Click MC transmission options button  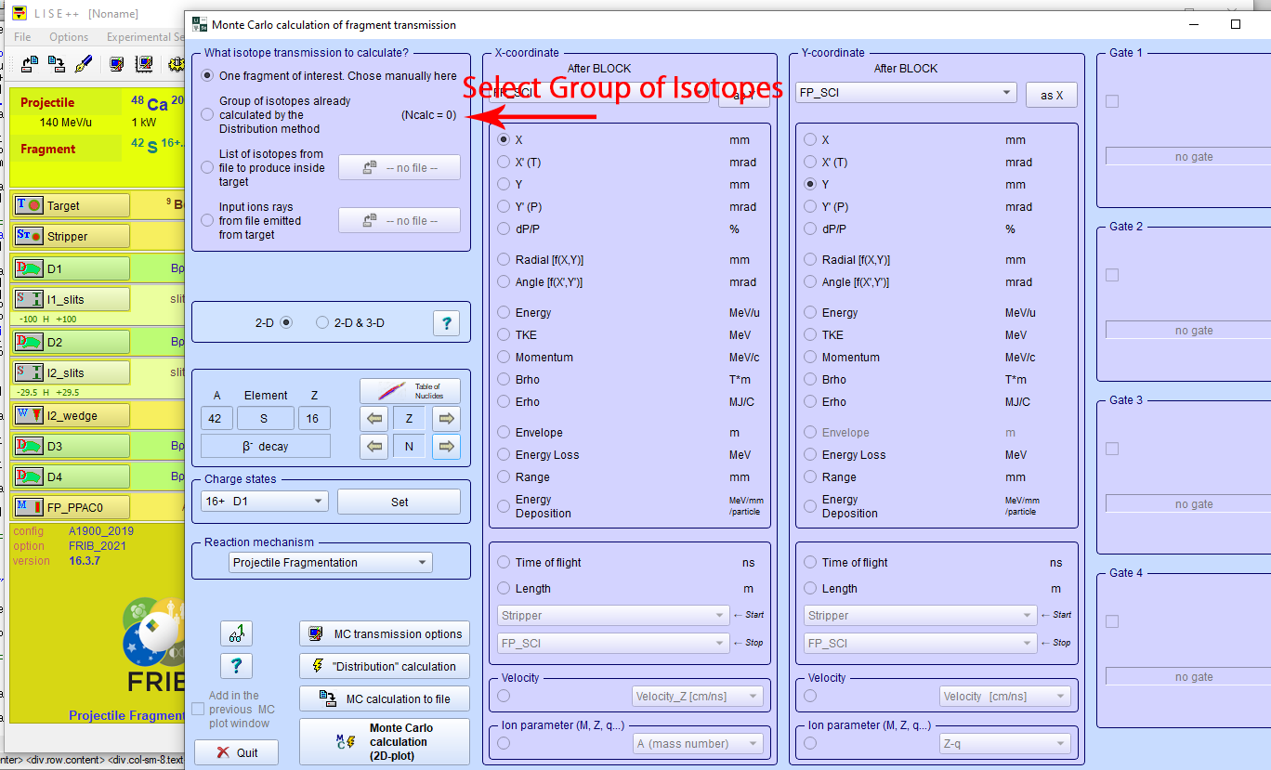click(385, 634)
